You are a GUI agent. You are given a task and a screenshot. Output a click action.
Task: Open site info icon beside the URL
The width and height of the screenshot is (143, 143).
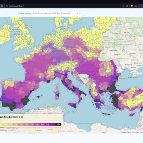pyautogui.click(x=7, y=6)
